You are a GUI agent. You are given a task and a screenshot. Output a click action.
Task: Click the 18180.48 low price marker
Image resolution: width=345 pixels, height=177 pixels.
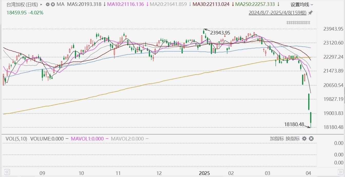click(294, 125)
